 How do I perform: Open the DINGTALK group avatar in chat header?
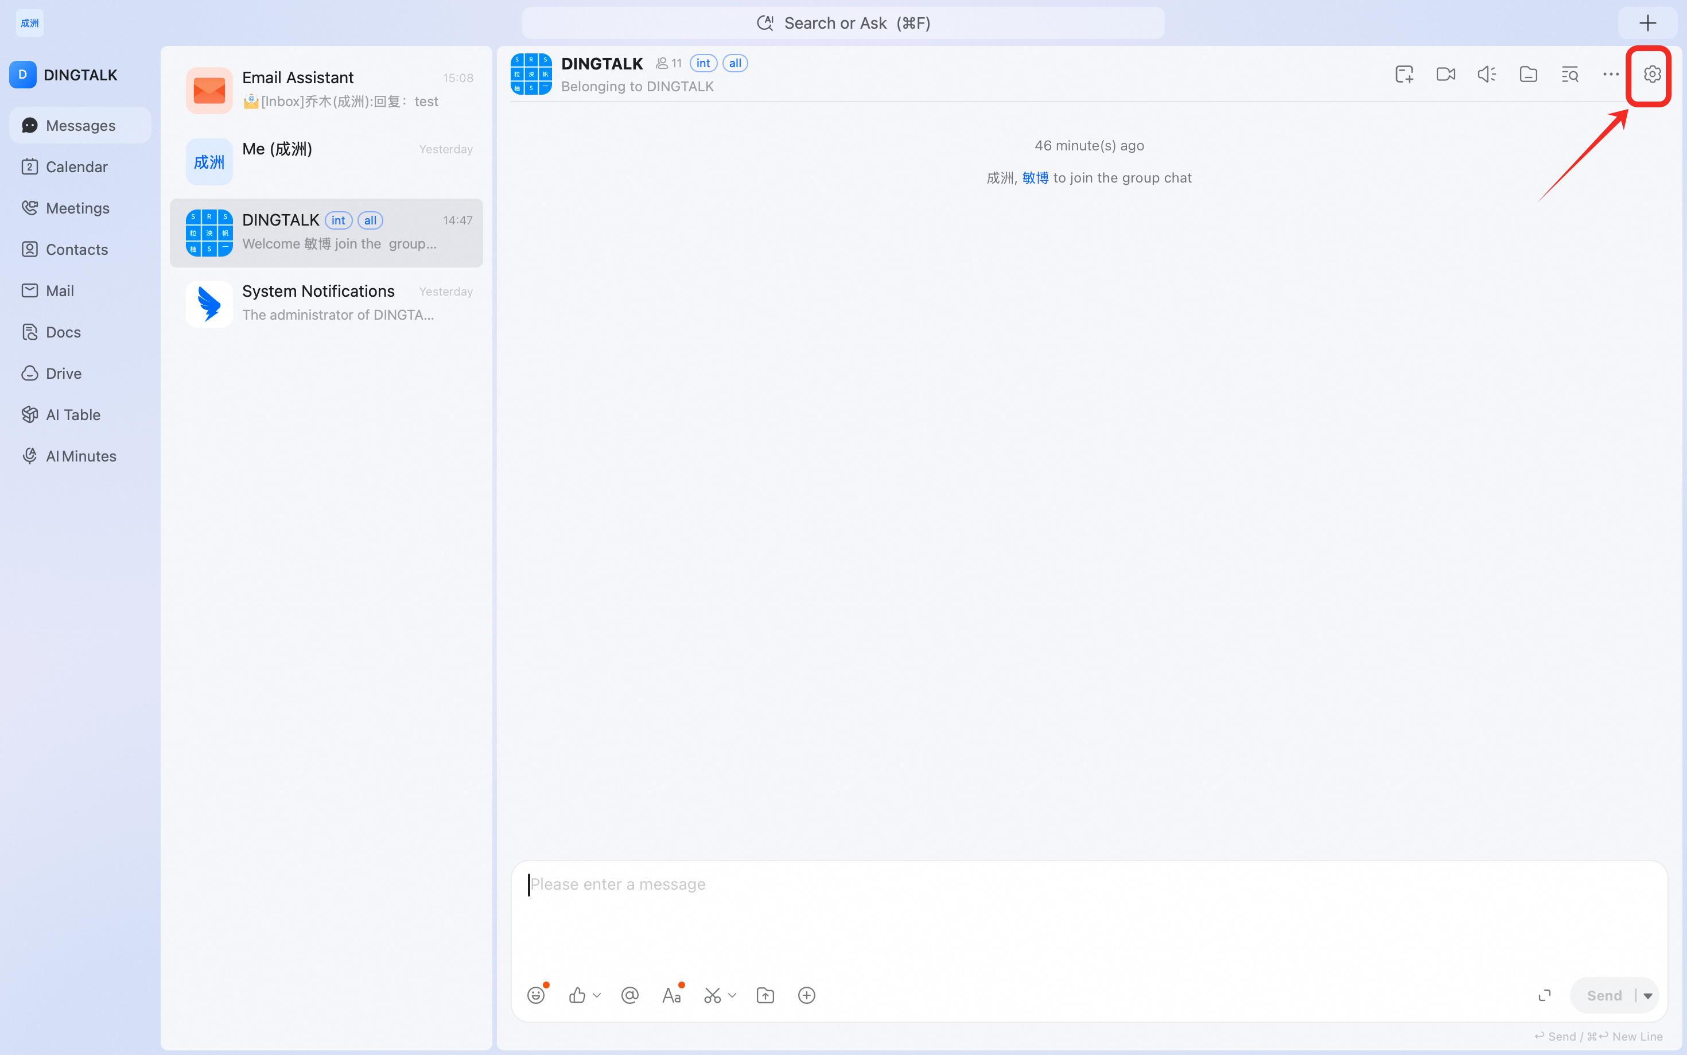pos(531,74)
